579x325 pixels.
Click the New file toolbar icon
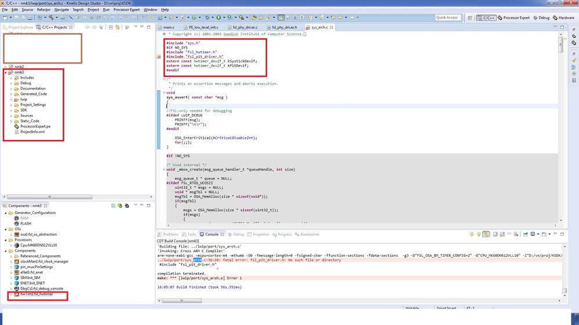coord(5,17)
